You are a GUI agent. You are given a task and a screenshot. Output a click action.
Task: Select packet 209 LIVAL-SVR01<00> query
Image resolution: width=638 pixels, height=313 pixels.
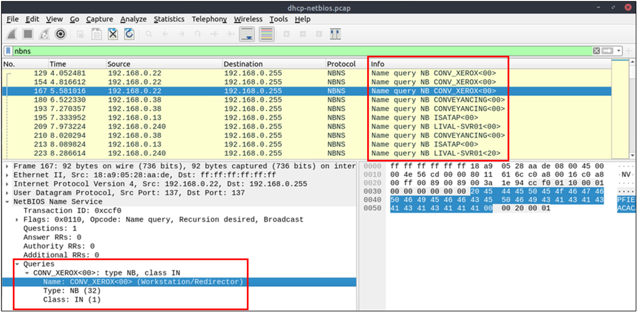pyautogui.click(x=306, y=127)
